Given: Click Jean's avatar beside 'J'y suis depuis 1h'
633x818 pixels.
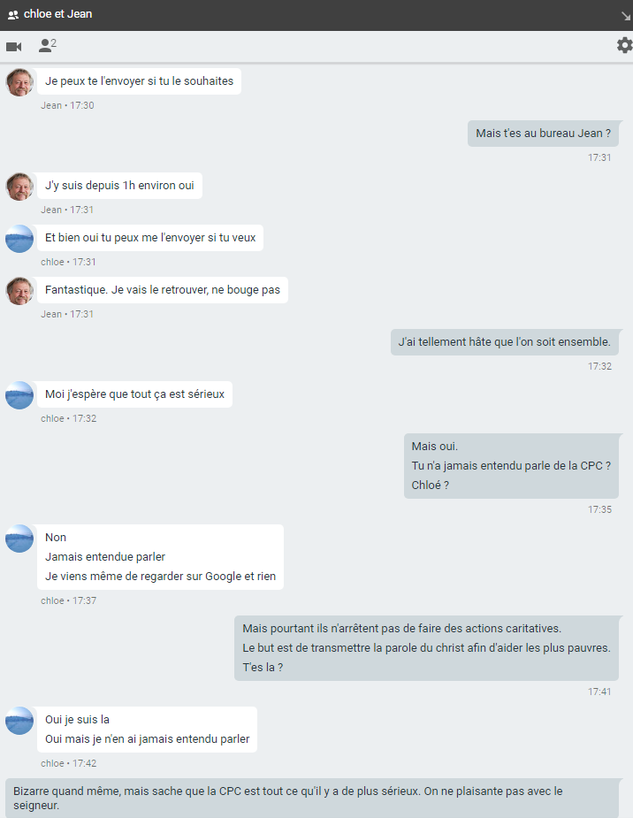Looking at the screenshot, I should pyautogui.click(x=19, y=187).
